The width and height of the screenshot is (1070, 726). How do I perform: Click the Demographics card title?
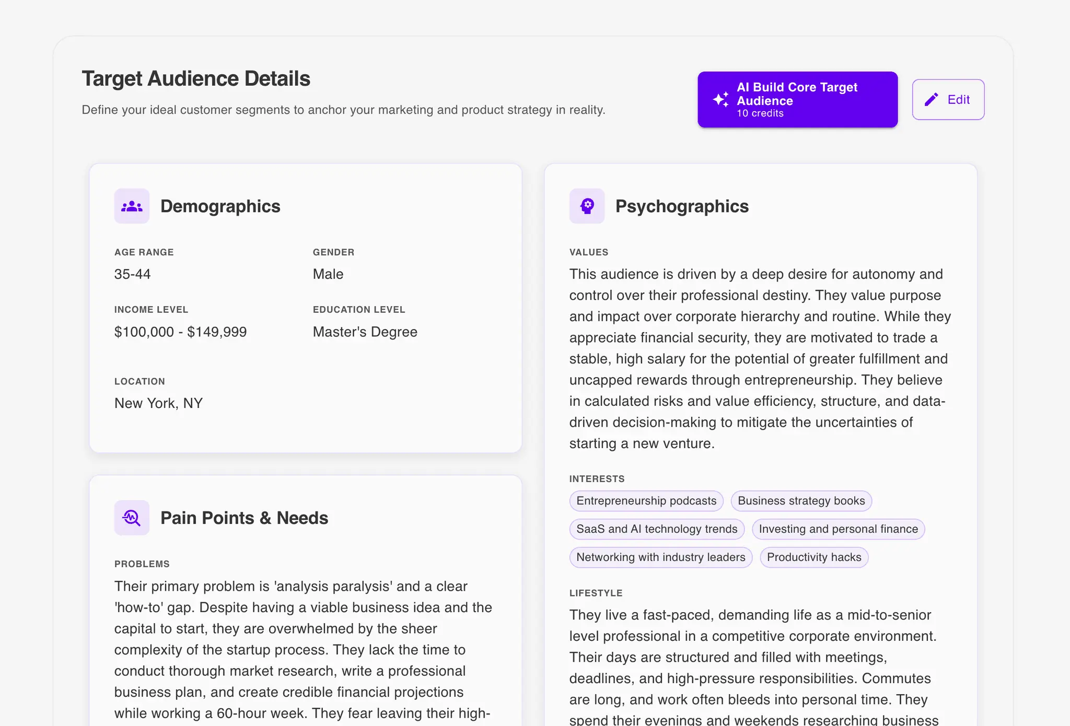(x=220, y=206)
